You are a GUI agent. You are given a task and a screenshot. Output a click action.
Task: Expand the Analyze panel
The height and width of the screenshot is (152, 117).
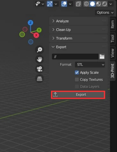point(78,21)
